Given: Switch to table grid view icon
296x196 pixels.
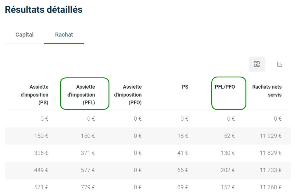Looking at the screenshot, I should point(257,64).
